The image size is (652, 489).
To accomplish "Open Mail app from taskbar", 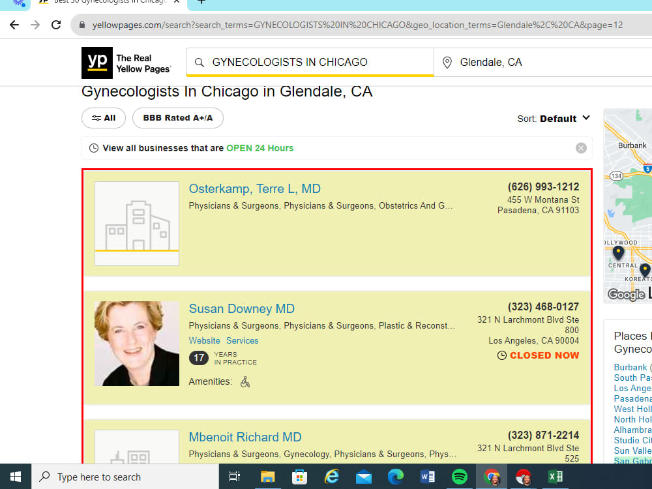I will pos(363,477).
